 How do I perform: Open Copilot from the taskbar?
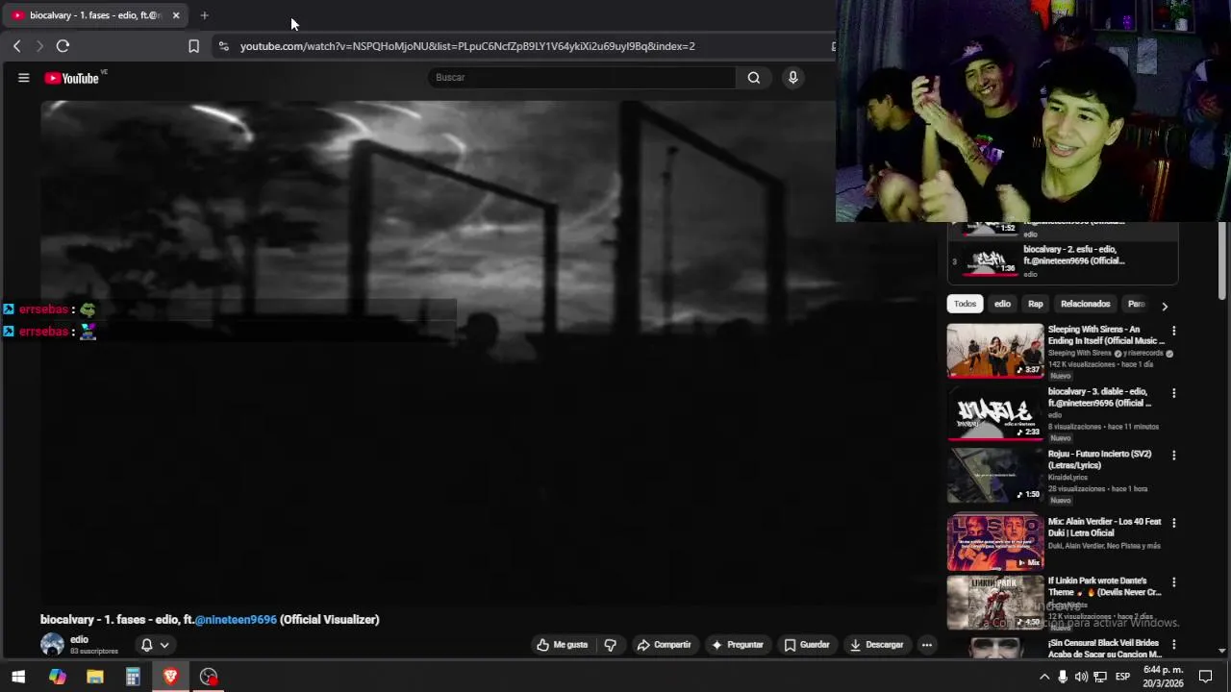coord(58,677)
